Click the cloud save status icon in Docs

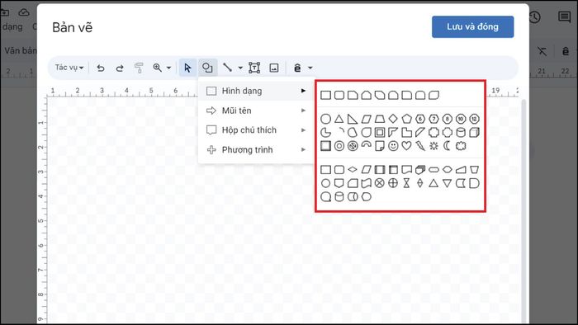(x=24, y=12)
